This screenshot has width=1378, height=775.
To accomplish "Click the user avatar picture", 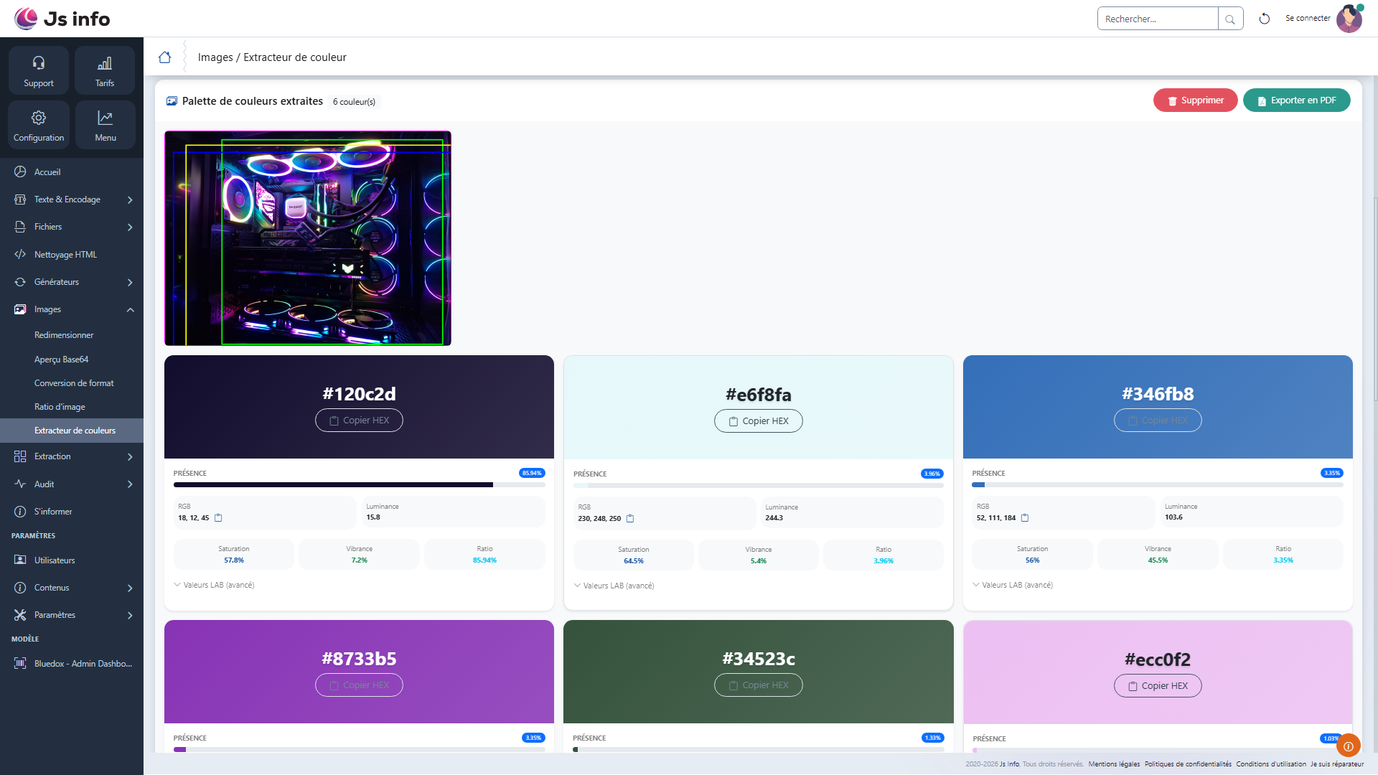I will (1349, 19).
